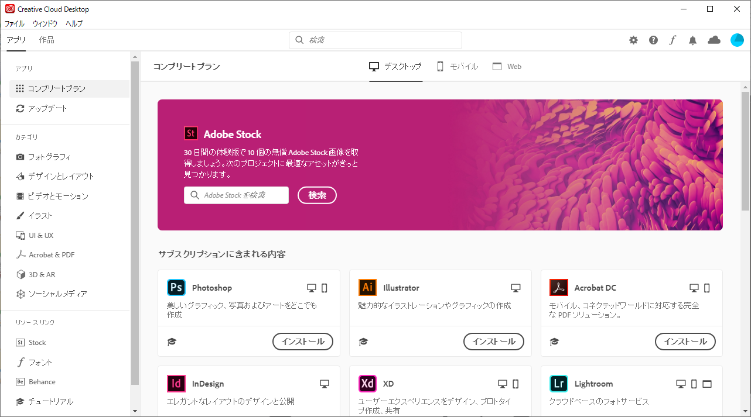Open Acrobat DC tutorials graduation cap icon
Screen dimensions: 751x417
click(x=554, y=342)
